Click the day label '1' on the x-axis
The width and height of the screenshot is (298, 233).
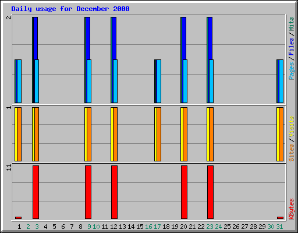pos(19,227)
